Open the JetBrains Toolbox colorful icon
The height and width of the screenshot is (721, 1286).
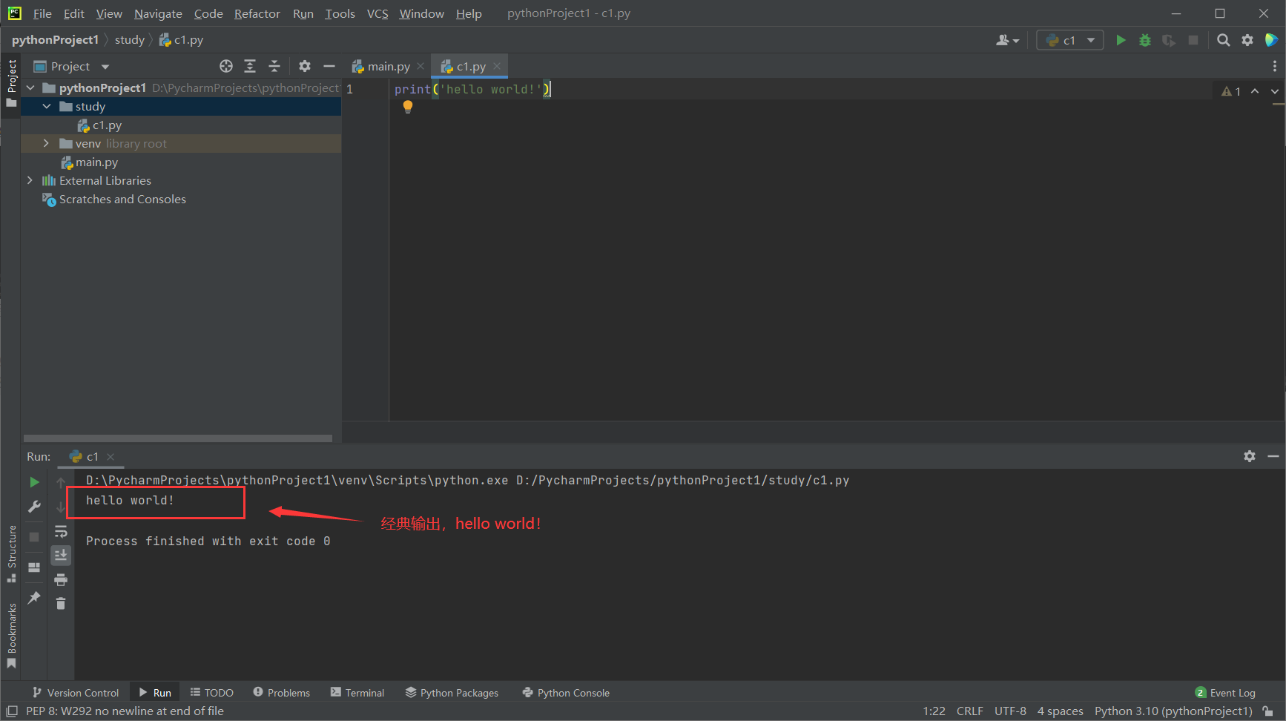pyautogui.click(x=1271, y=40)
